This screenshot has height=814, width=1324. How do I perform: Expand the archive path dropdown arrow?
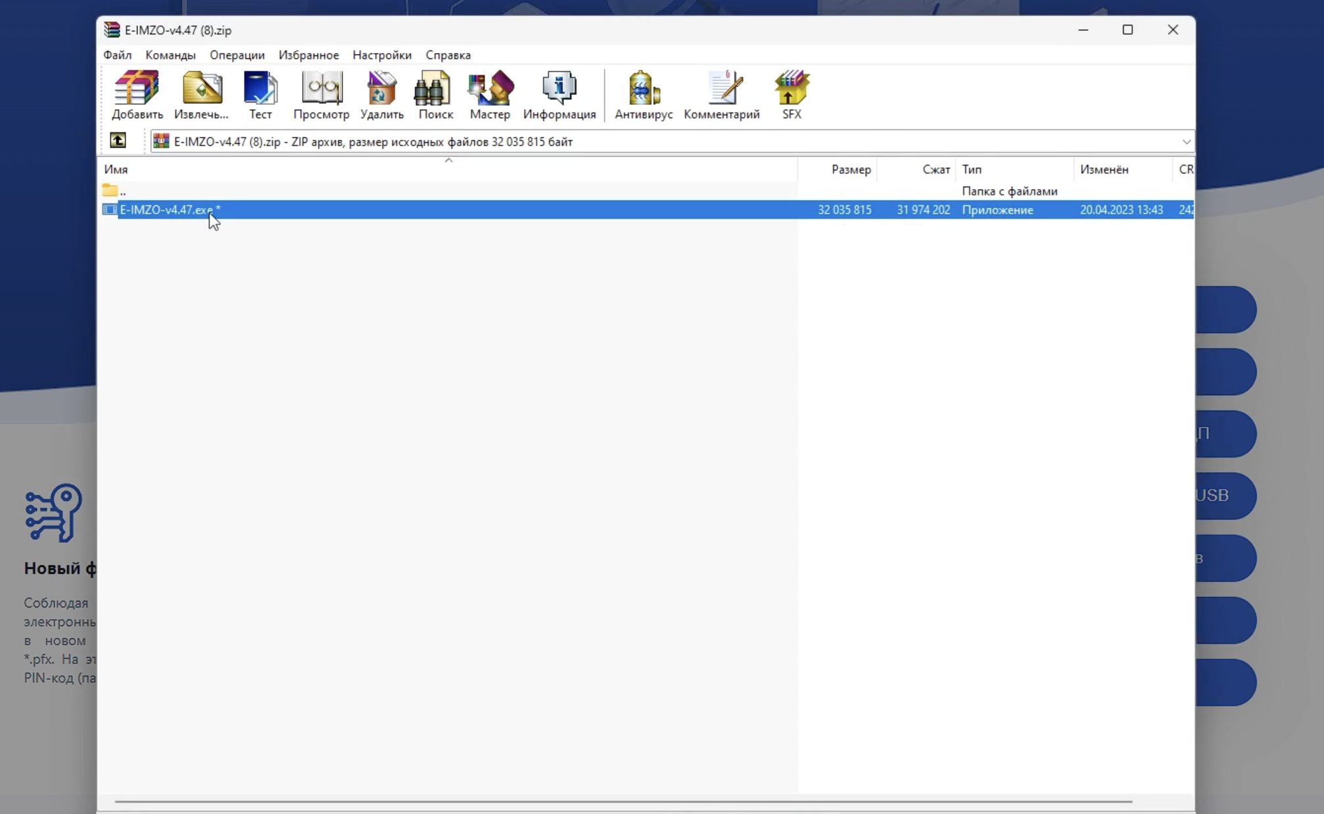[1185, 141]
